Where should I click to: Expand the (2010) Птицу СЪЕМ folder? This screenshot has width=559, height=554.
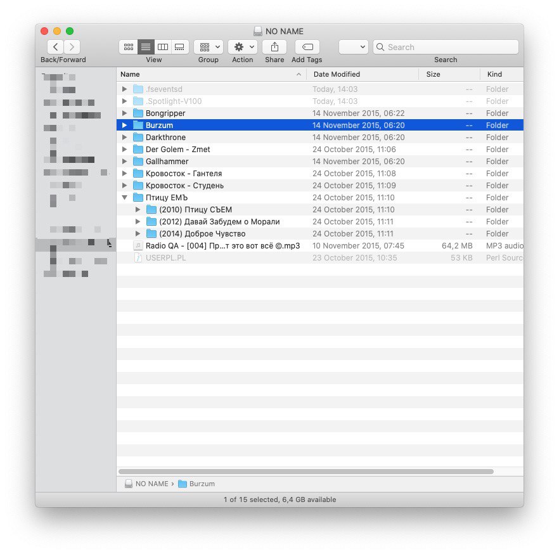point(138,210)
